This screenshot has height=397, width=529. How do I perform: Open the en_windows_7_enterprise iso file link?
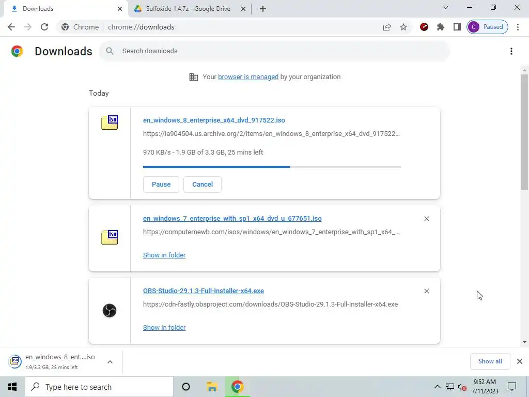click(232, 219)
